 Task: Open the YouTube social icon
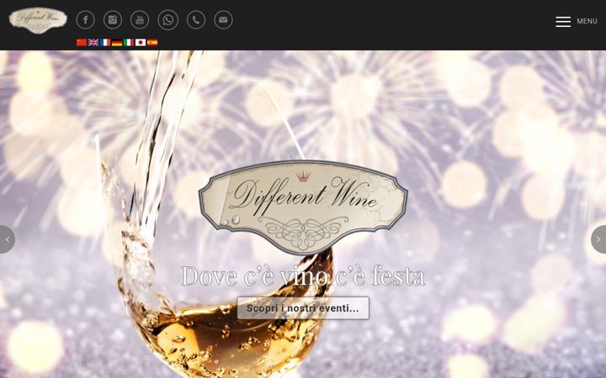(140, 20)
